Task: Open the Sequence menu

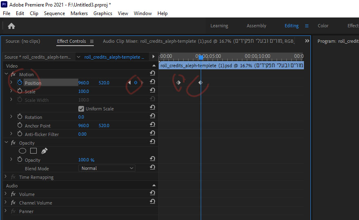Action: click(54, 13)
